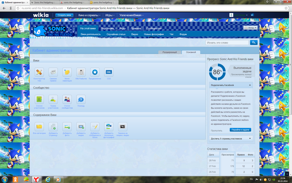
Task: Open the 'Форум' link
Action: (x=183, y=34)
